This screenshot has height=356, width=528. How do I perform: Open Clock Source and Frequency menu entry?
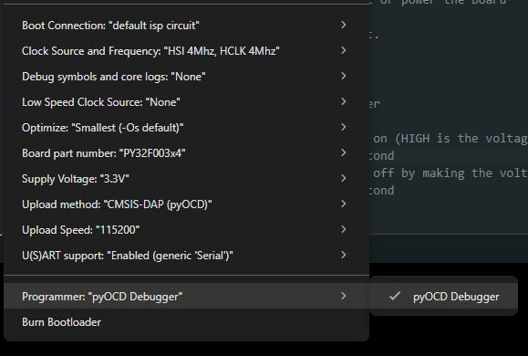coord(186,51)
